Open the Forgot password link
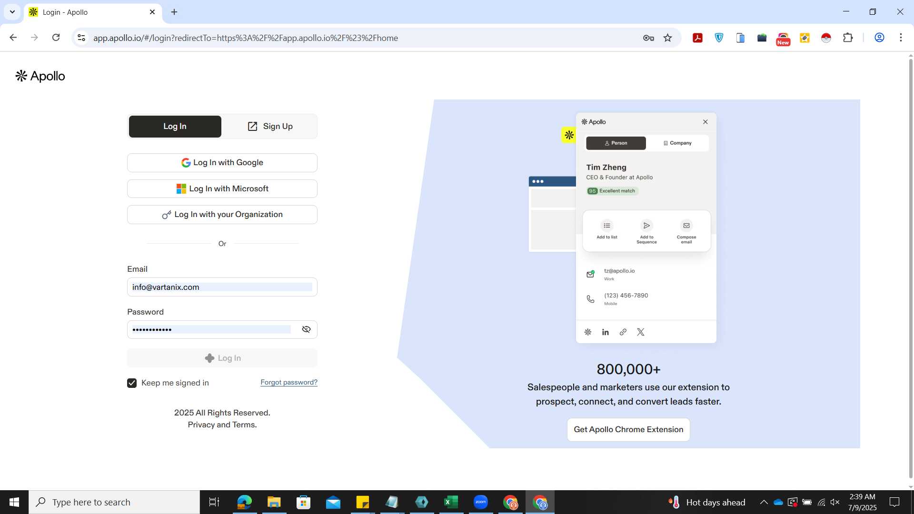914x514 pixels. (x=288, y=382)
